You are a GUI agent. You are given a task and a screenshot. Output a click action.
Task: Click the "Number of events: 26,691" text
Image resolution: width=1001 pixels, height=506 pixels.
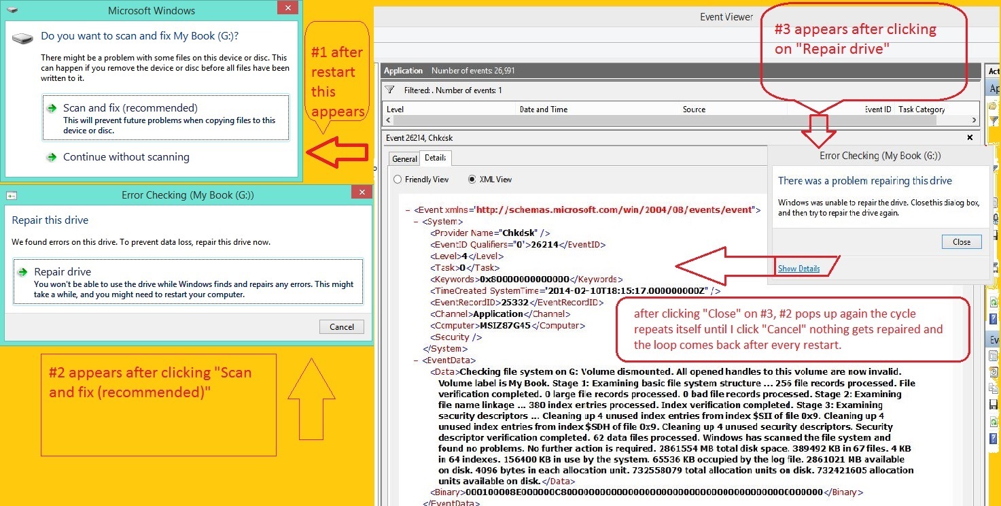[473, 71]
